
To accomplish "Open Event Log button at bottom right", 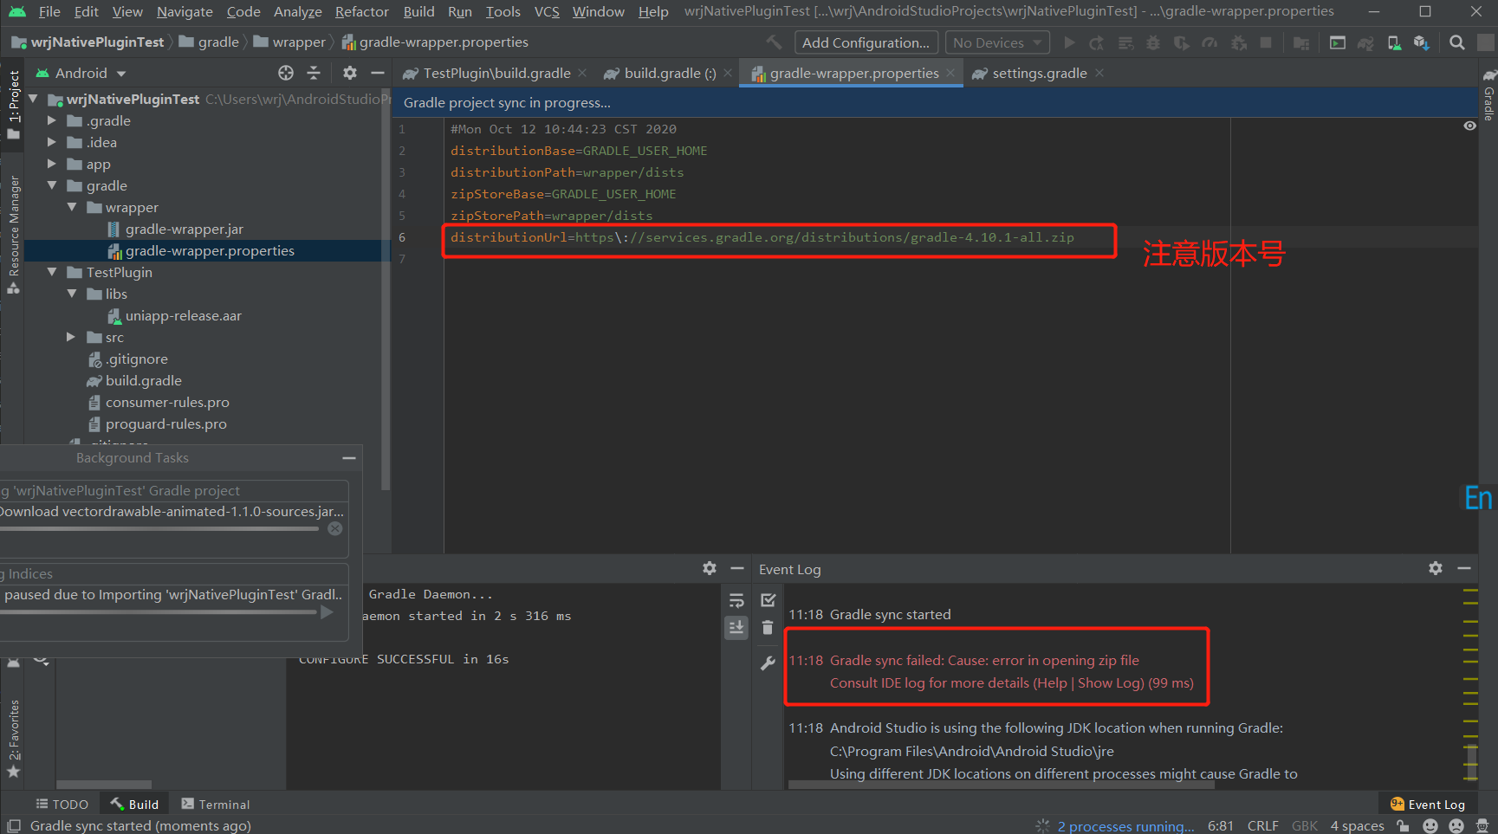I will [1427, 804].
